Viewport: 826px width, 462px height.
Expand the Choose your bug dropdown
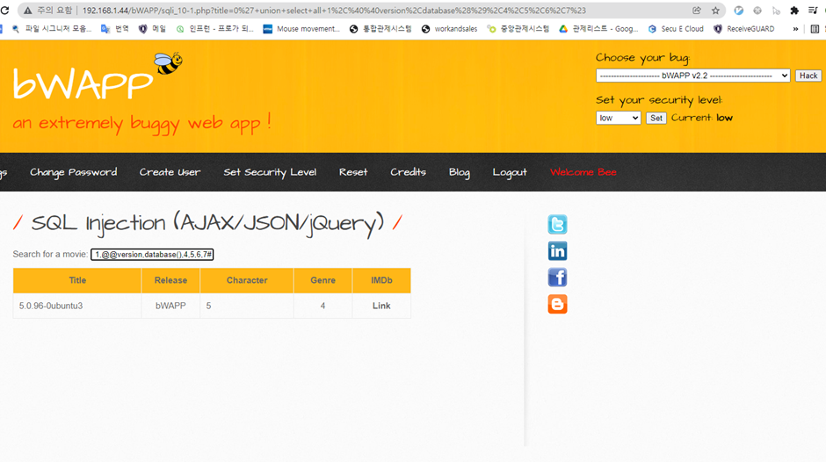click(x=692, y=76)
